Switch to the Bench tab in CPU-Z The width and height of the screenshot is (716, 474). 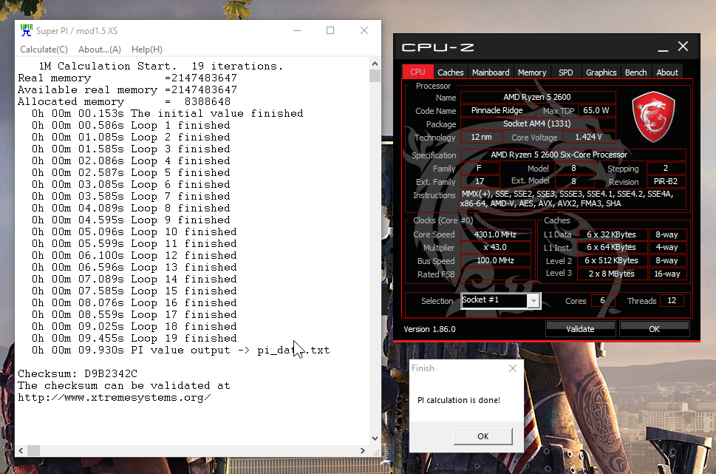click(x=635, y=72)
